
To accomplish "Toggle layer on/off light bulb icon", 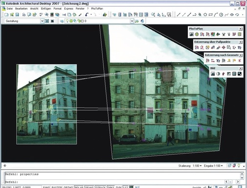I will 67,21.
